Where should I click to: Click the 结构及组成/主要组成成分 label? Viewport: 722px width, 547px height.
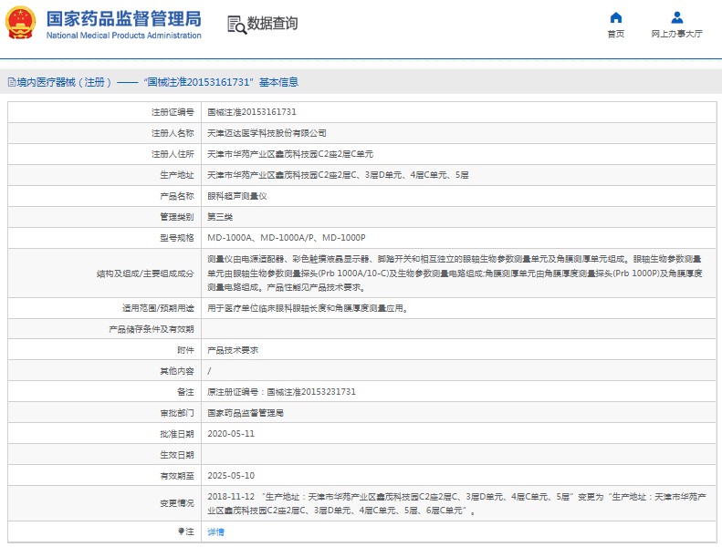(145, 273)
